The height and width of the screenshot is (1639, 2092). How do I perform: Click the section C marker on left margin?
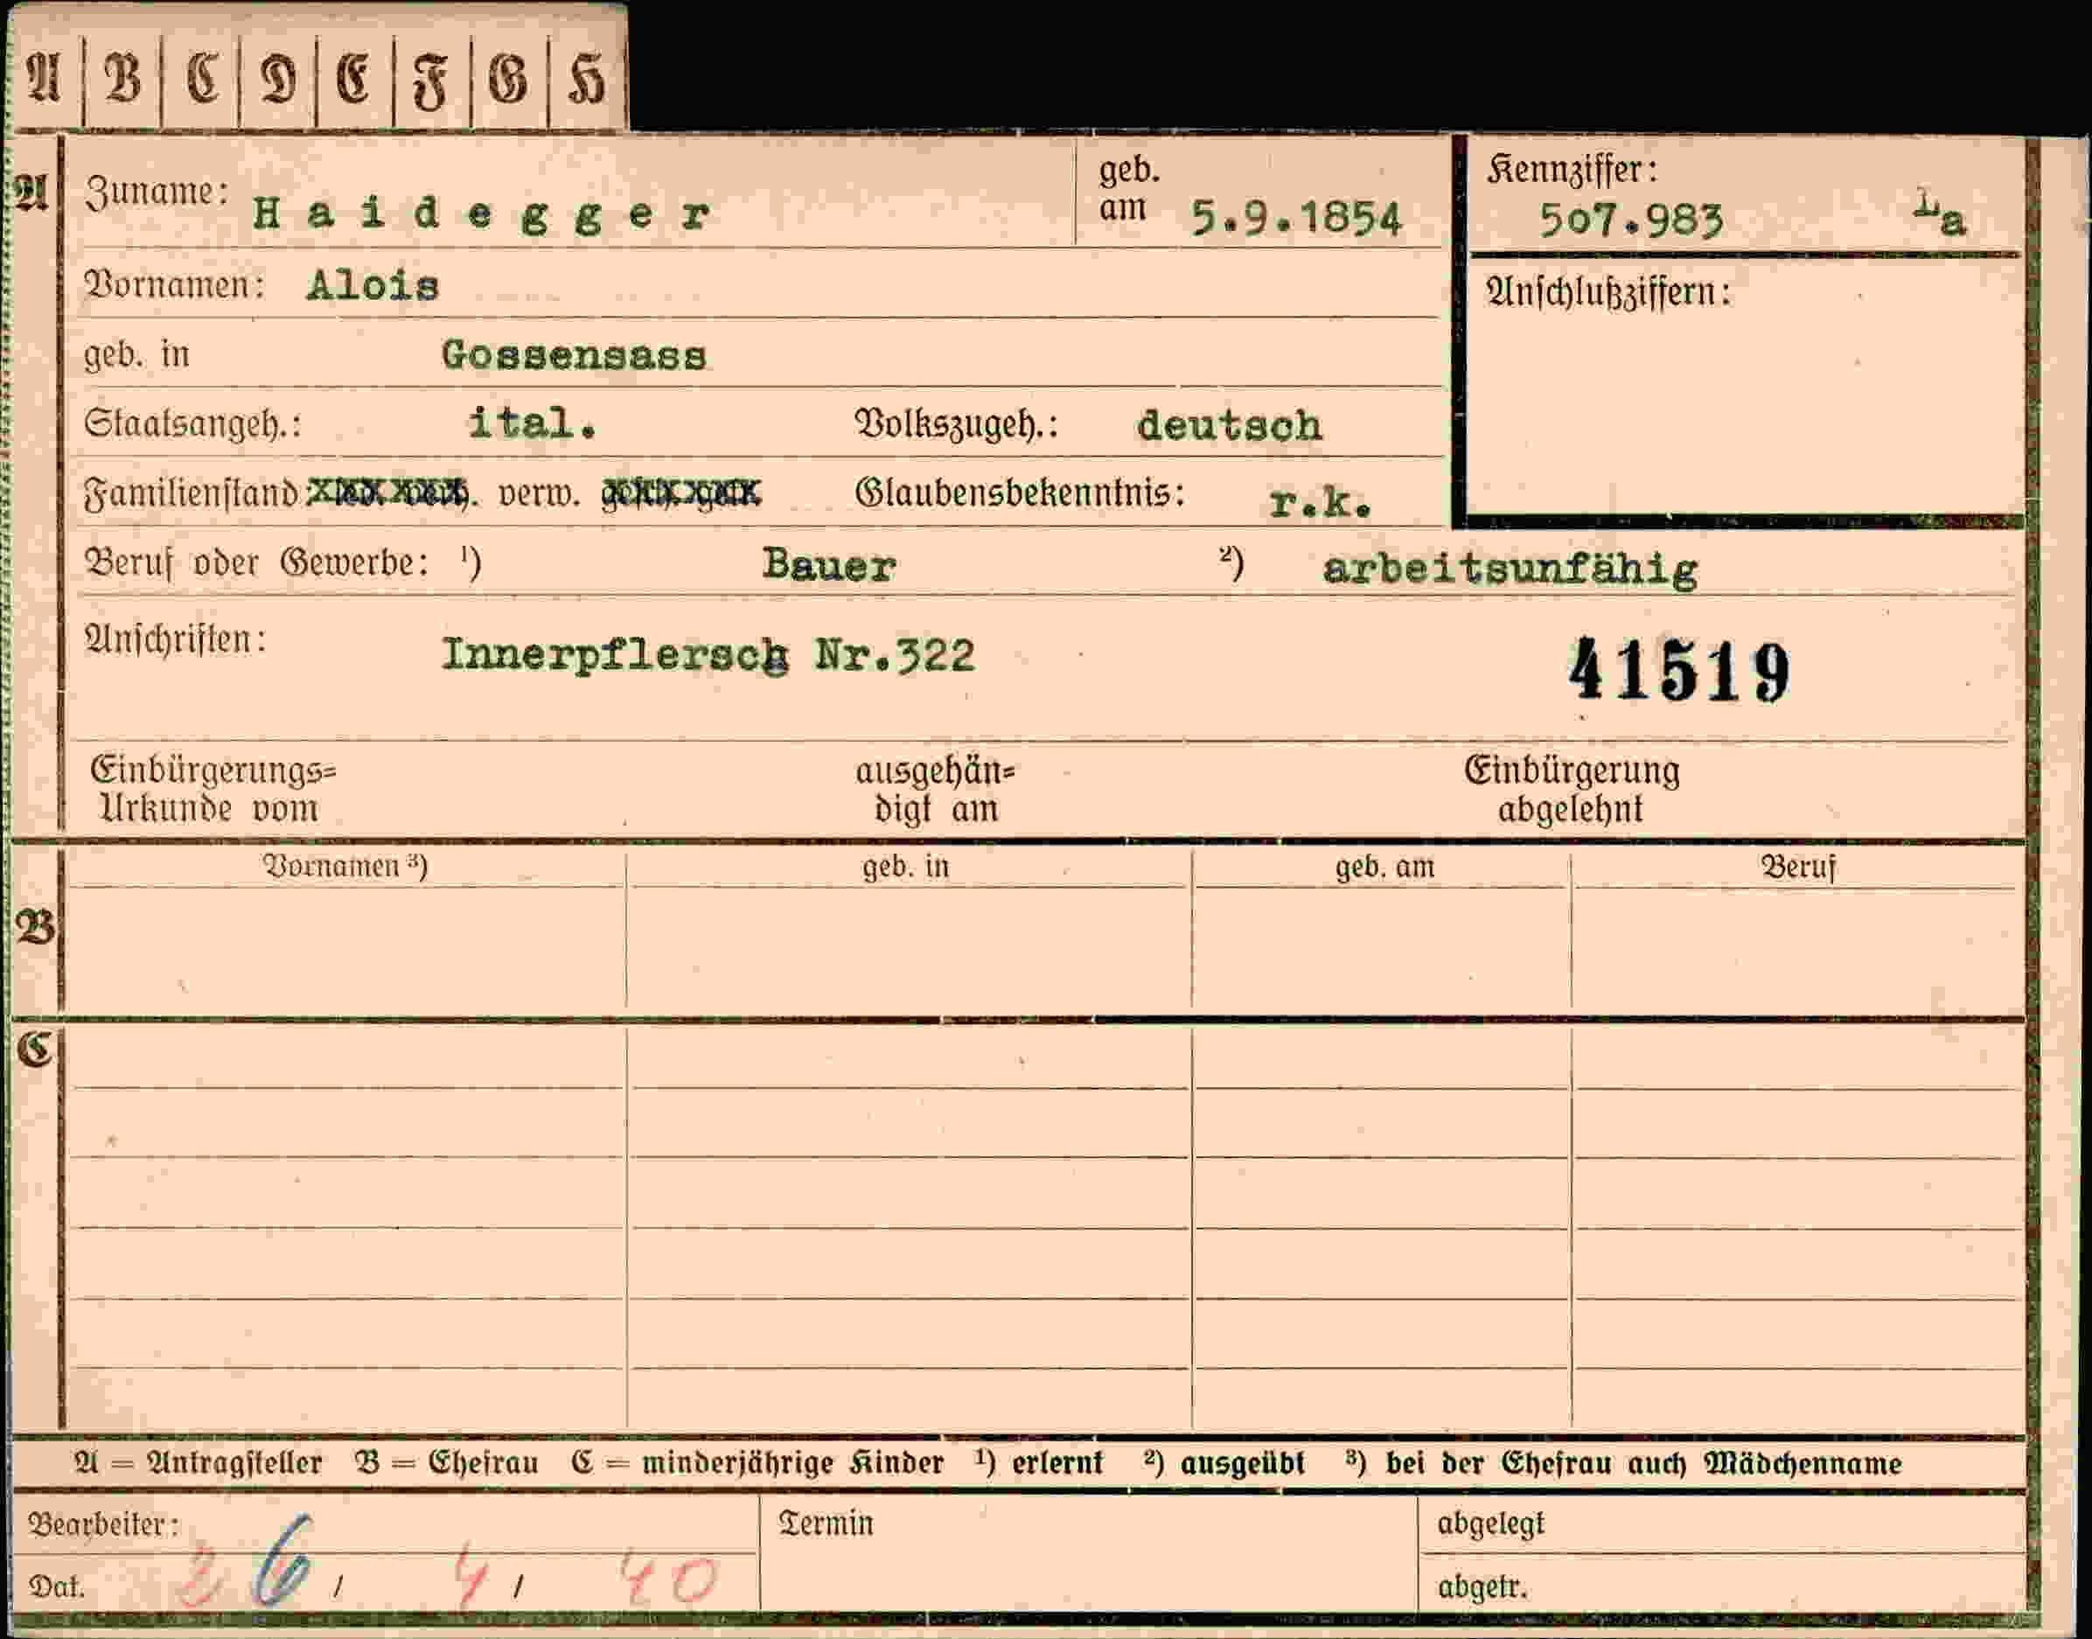tap(36, 1050)
